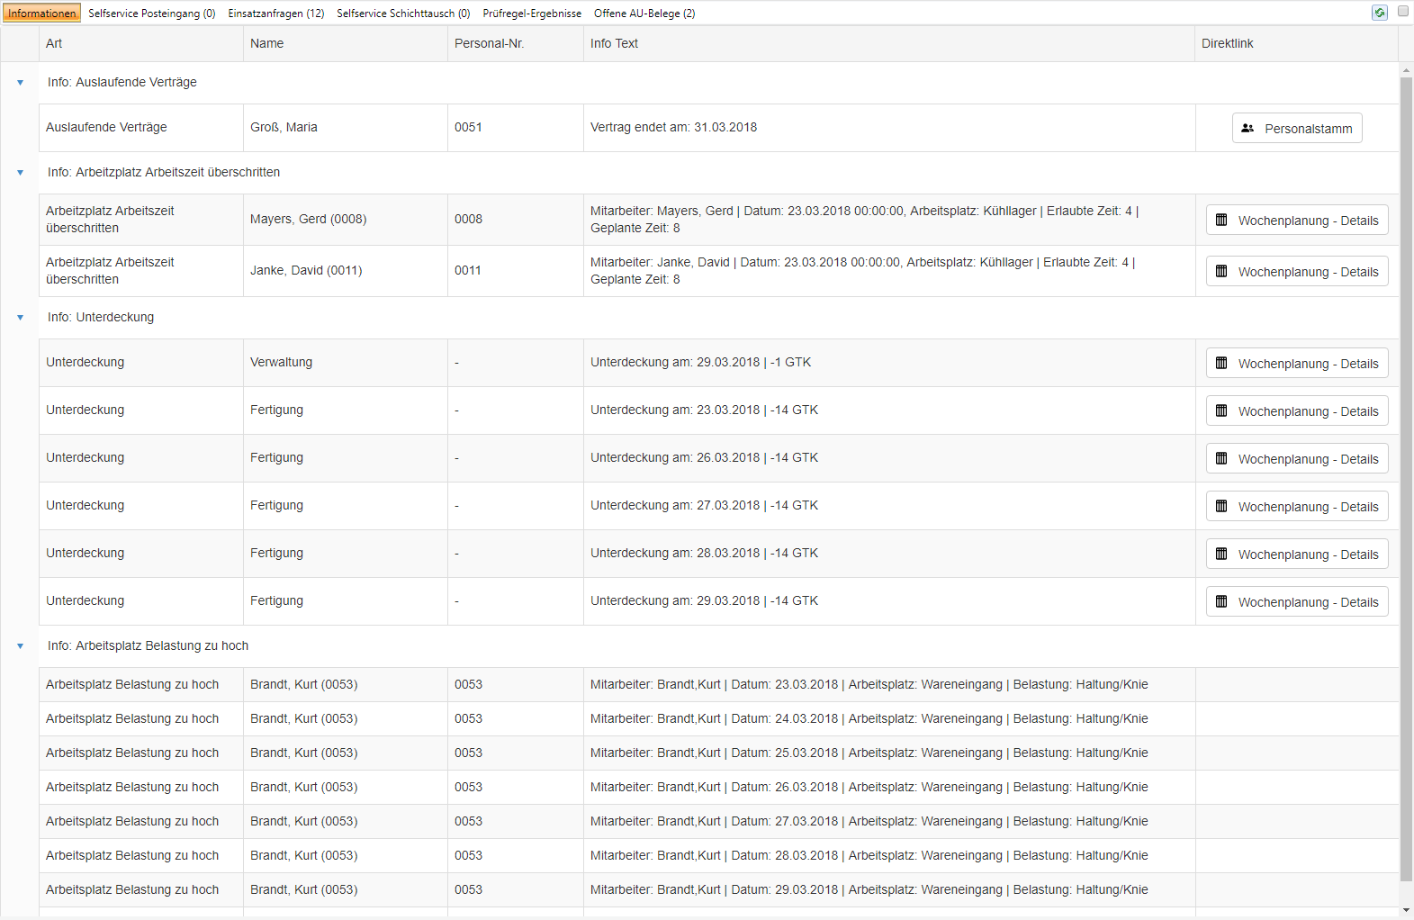Click calendar icon for Unterdeckung on 23.03.2018
The width and height of the screenshot is (1414, 920).
1221,410
